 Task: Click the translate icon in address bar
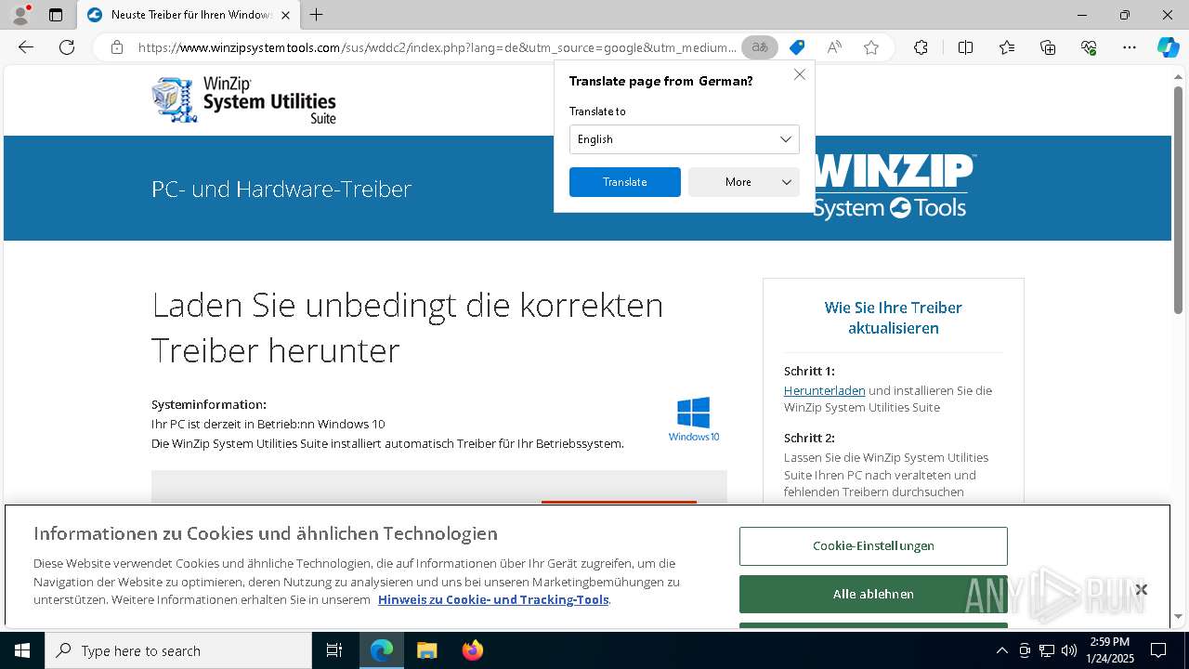[x=760, y=47]
